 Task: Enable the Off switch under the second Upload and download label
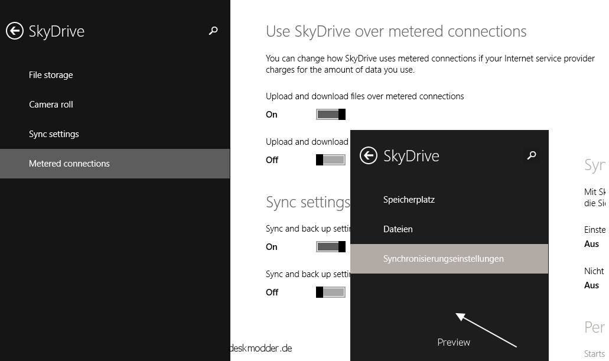pos(331,160)
